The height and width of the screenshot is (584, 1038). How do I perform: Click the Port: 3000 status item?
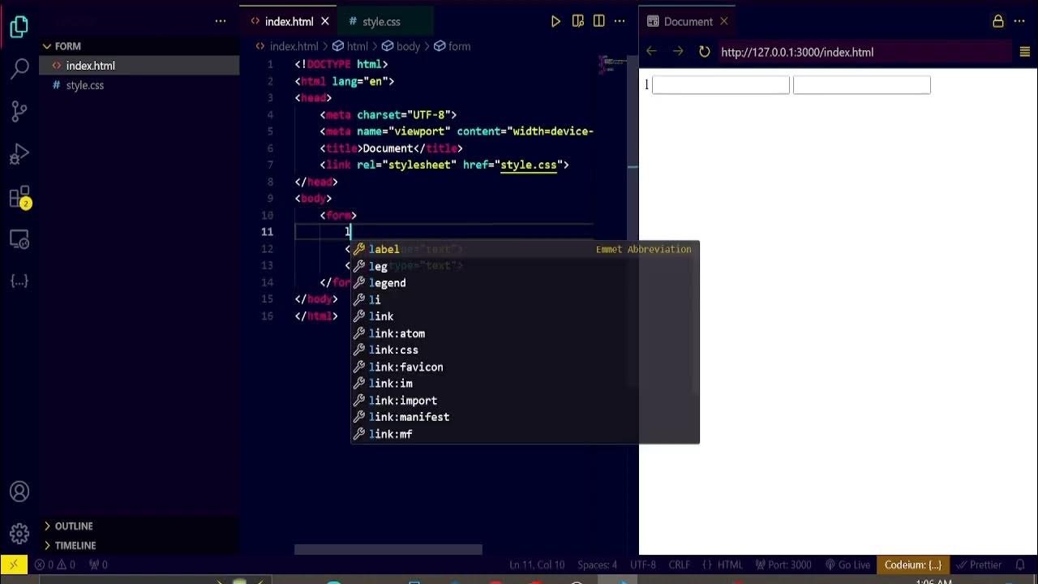point(783,565)
